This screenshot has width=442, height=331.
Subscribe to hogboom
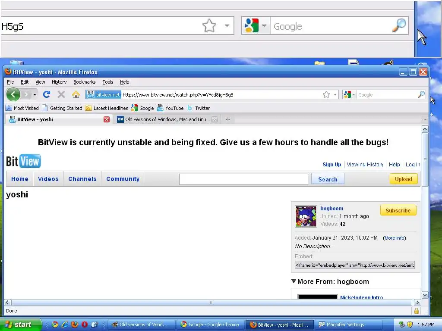pyautogui.click(x=398, y=210)
